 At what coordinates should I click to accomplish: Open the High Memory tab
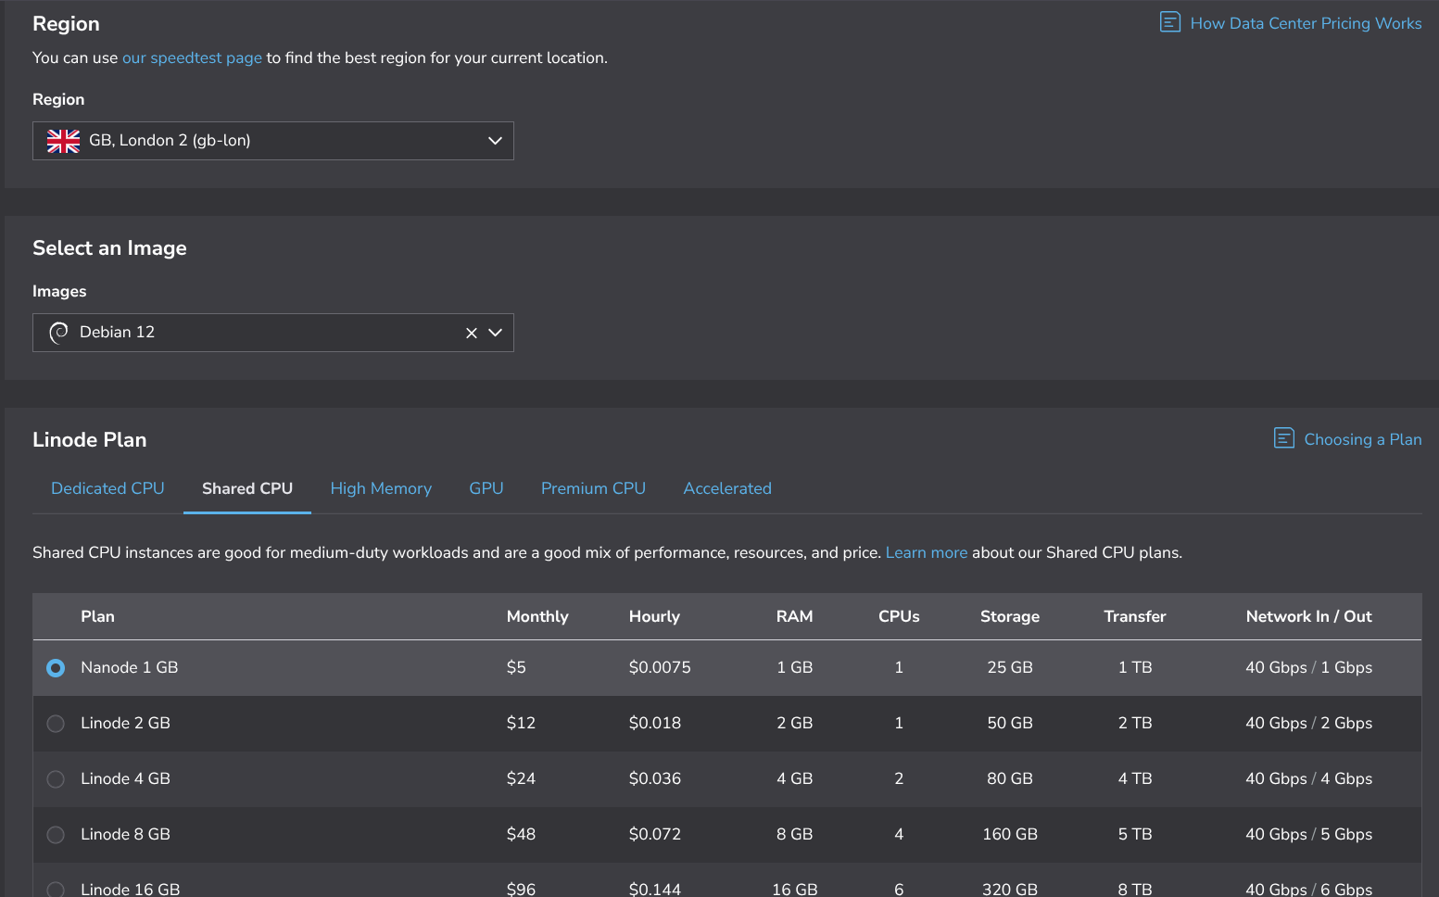point(381,488)
